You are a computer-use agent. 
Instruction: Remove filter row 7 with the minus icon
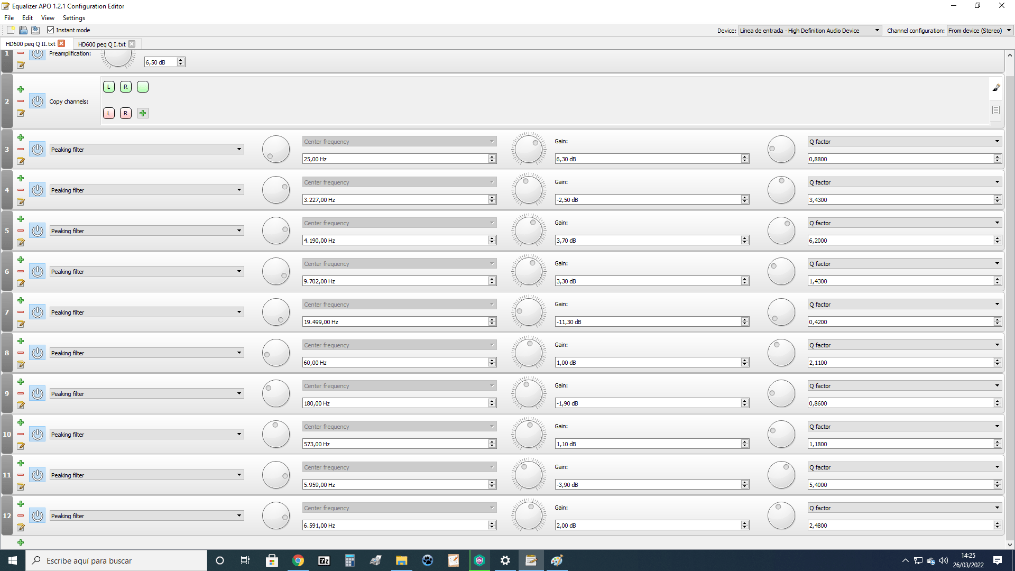21,312
